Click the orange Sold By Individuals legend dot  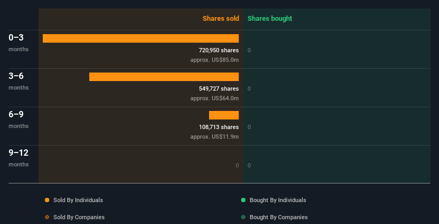[47, 200]
